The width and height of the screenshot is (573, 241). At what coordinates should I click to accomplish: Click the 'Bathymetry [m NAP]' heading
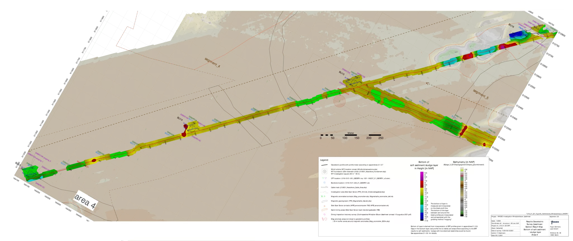[463, 162]
